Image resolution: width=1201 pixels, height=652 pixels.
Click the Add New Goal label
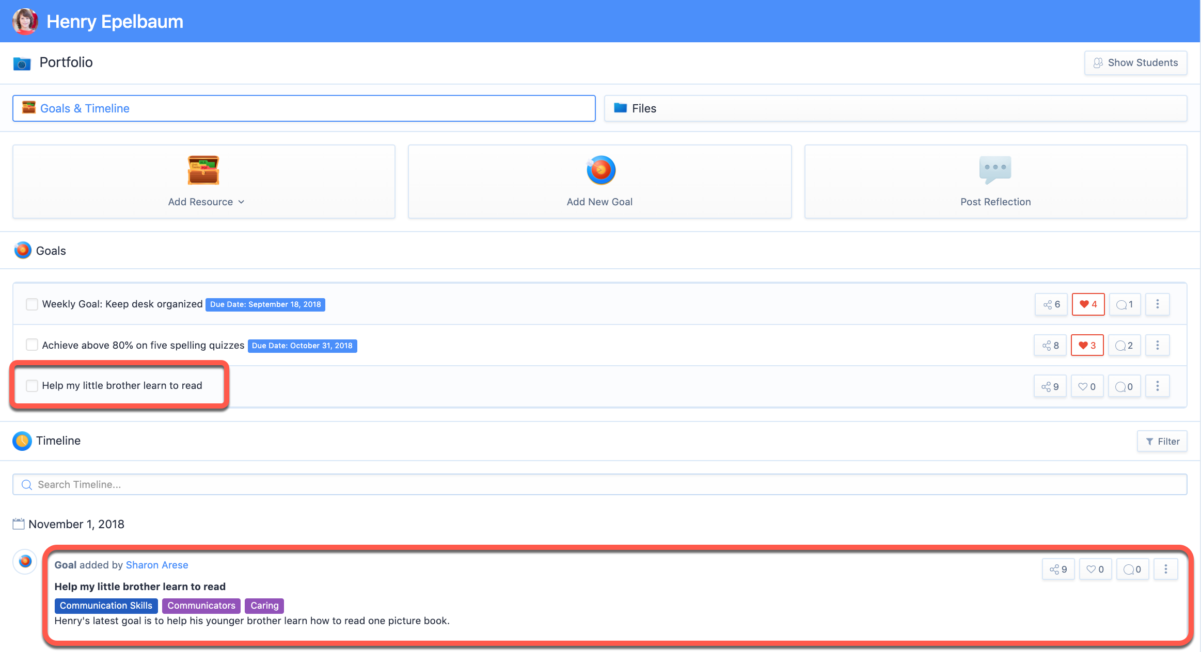(599, 202)
